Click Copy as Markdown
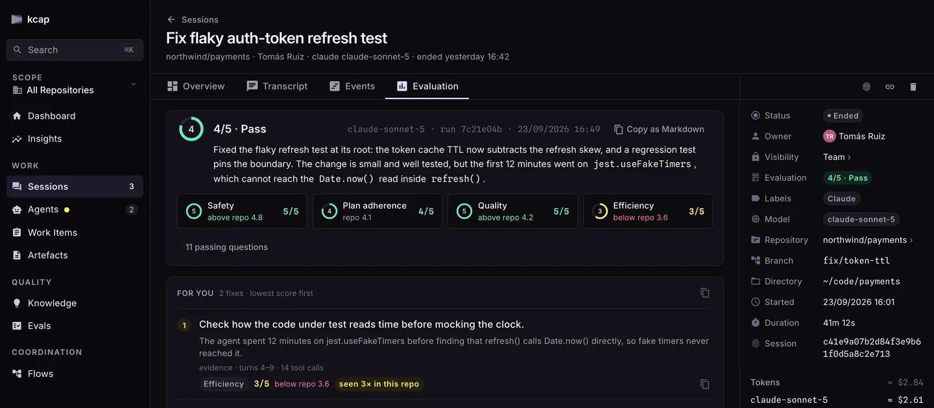This screenshot has width=934, height=408. coord(659,129)
